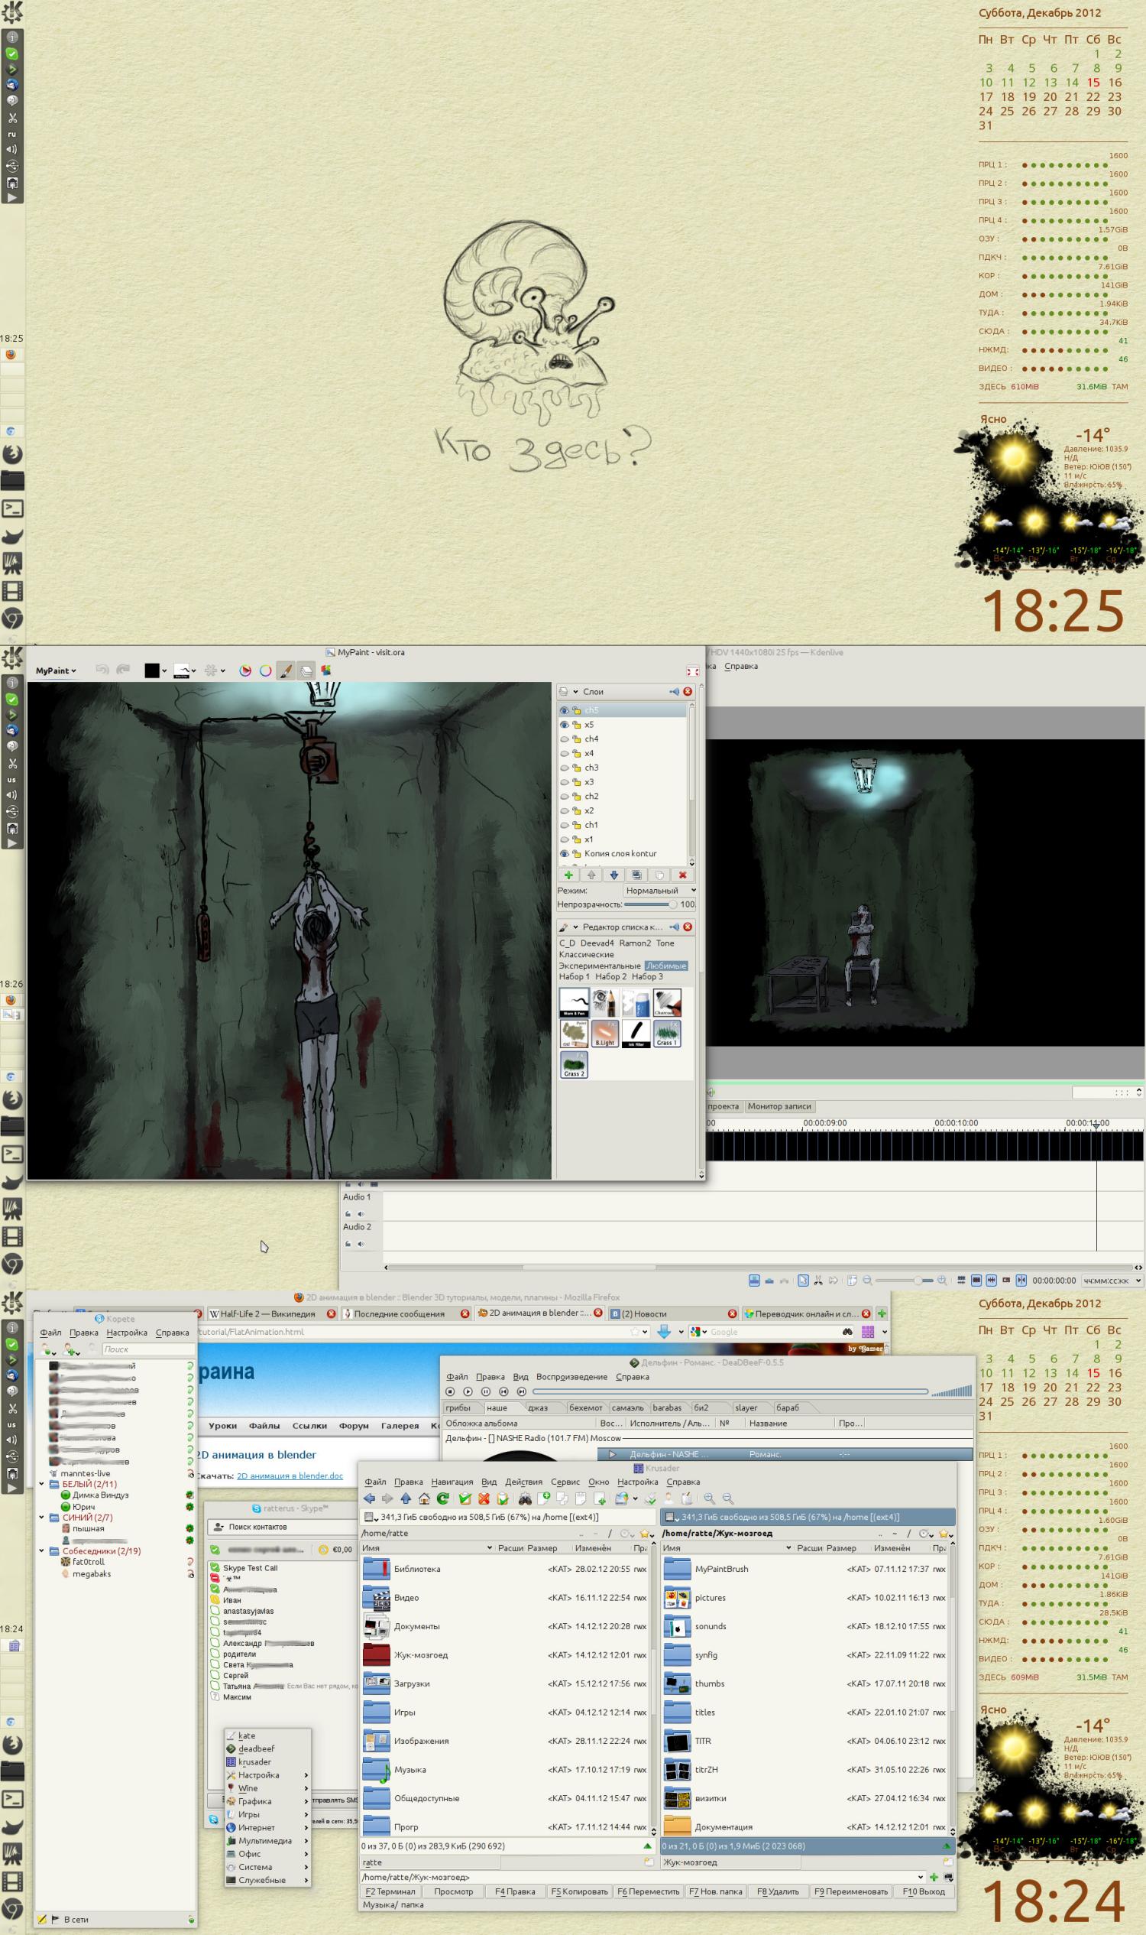Go up one directory in Krusader toolbar
The height and width of the screenshot is (1935, 1146).
coord(406,1498)
